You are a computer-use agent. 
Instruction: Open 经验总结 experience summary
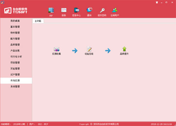tap(89, 51)
